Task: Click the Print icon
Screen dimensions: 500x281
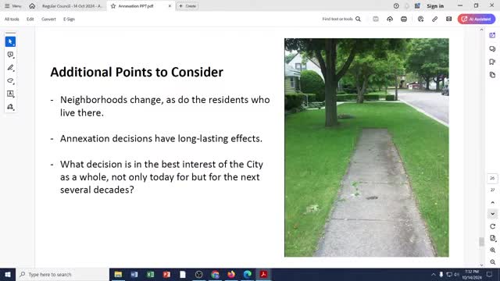Action: point(404,19)
